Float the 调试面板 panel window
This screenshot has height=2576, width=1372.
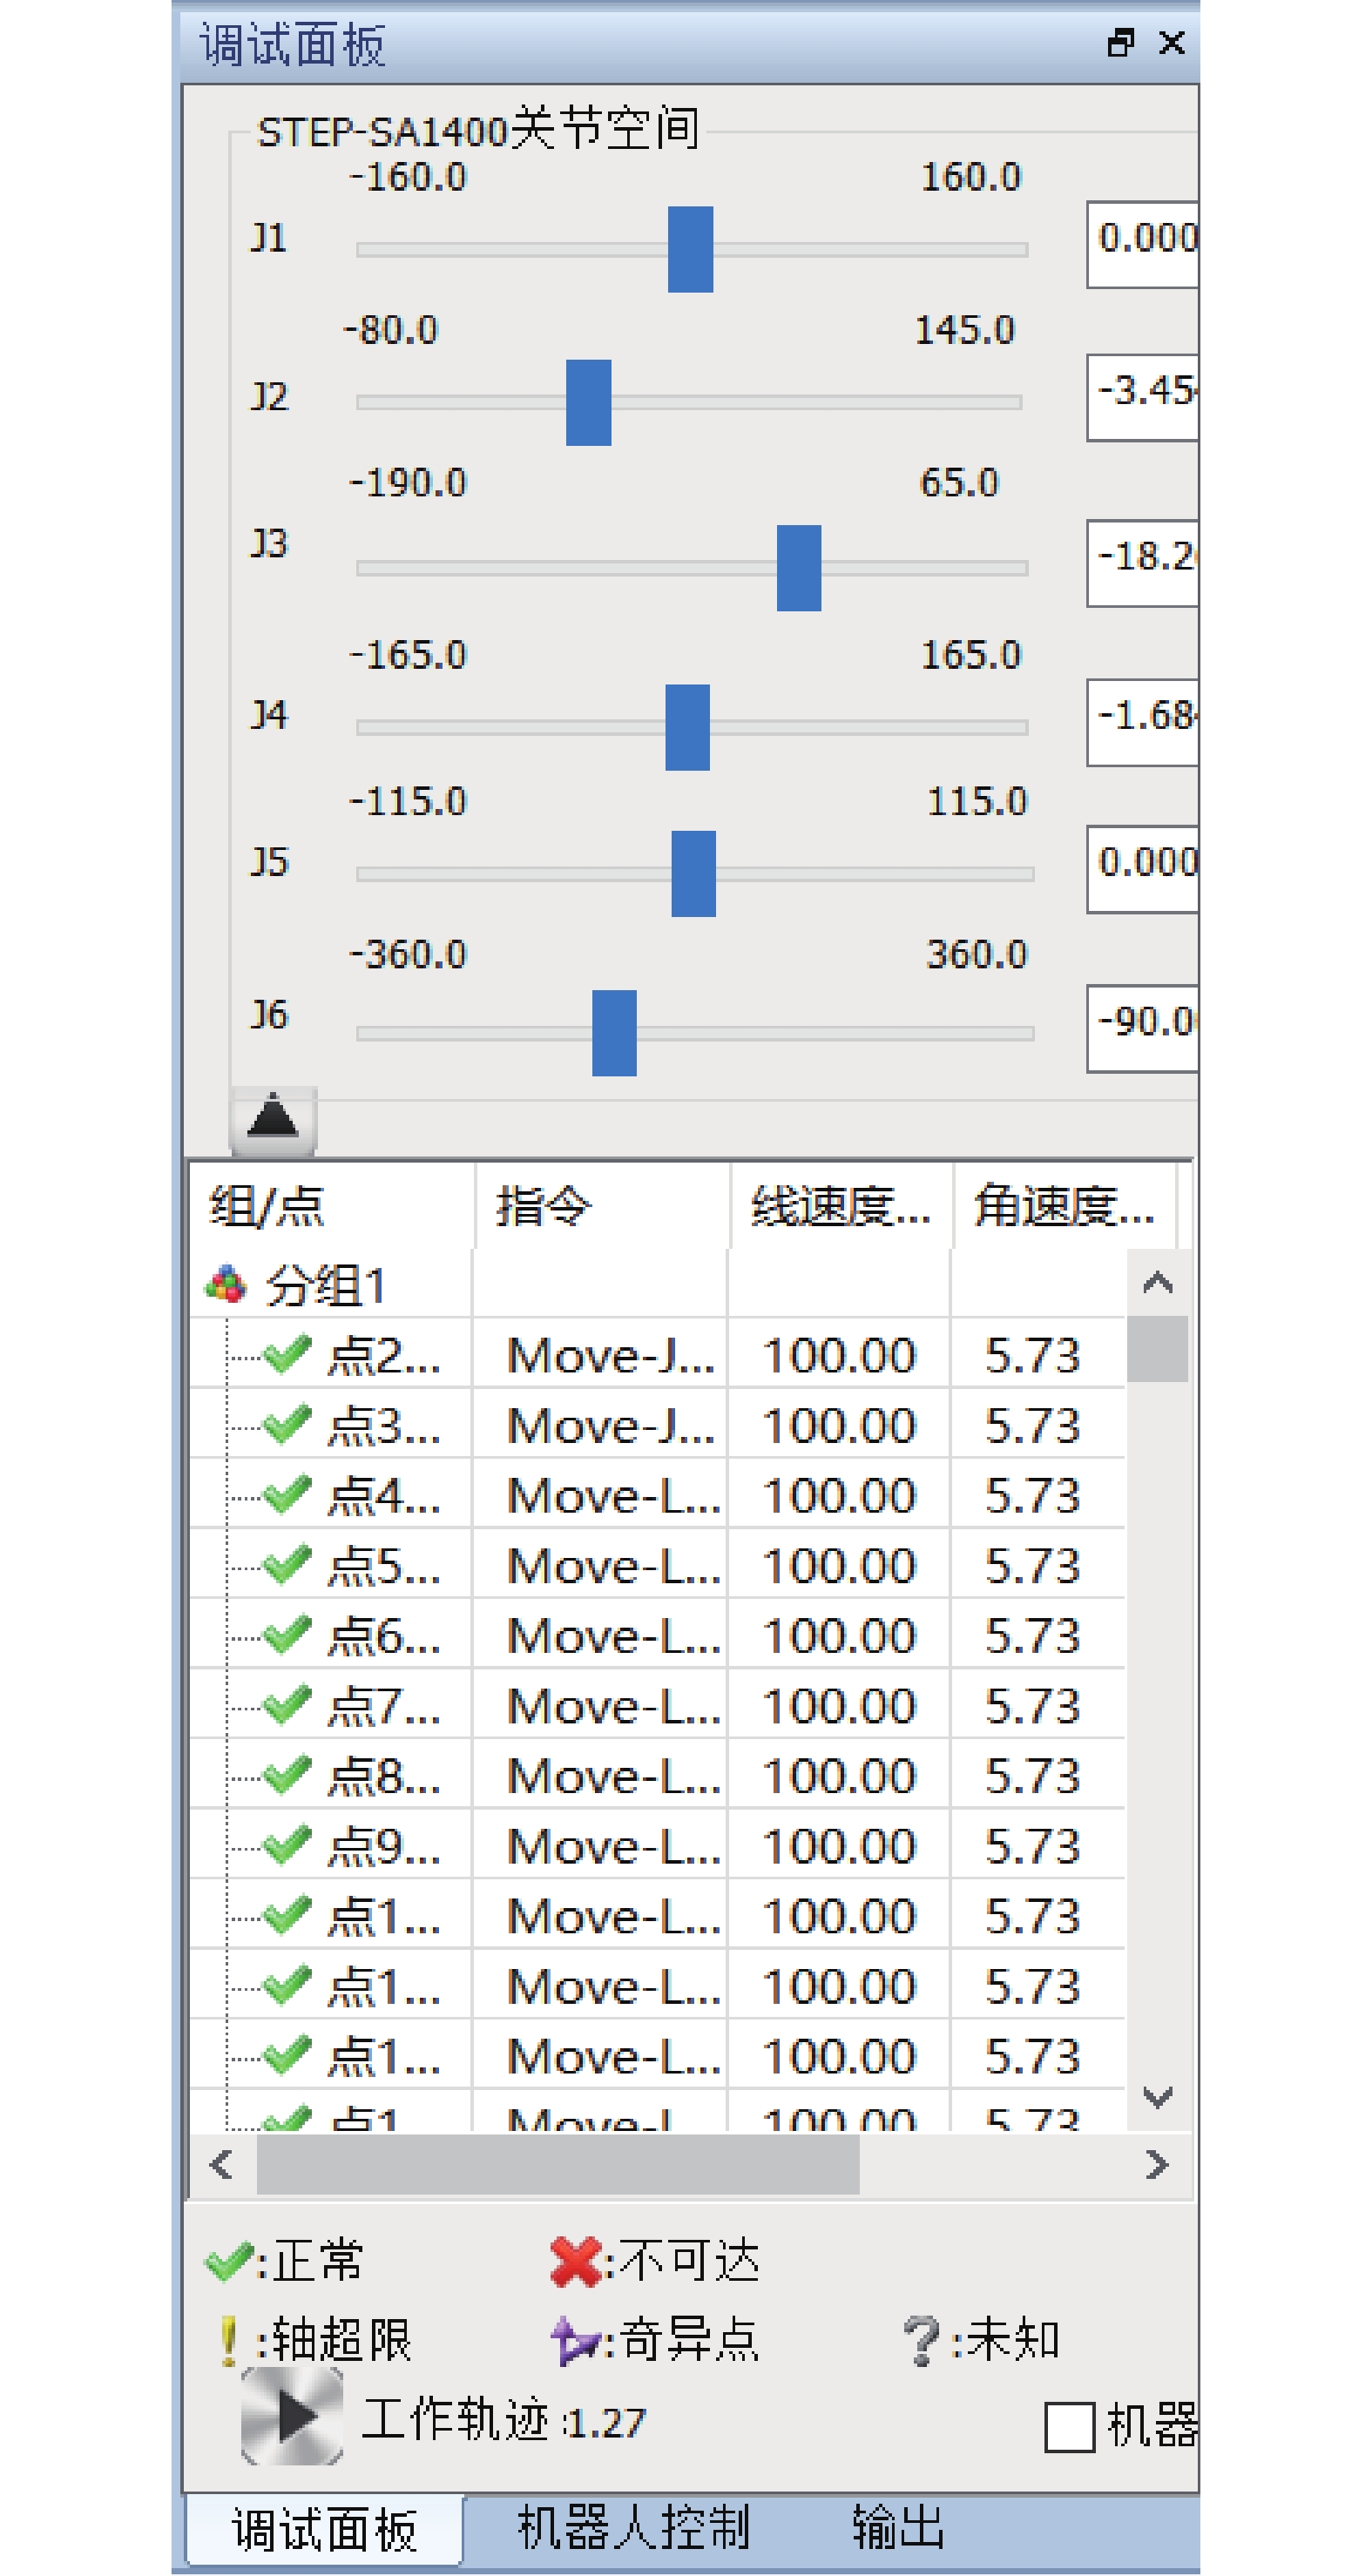click(x=1120, y=43)
